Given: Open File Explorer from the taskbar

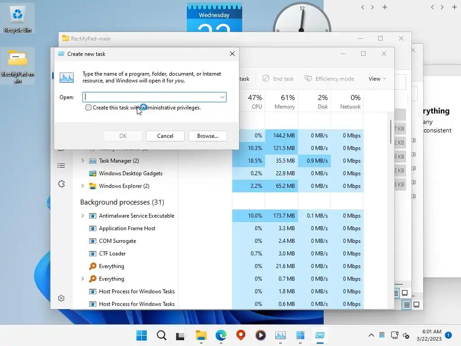Looking at the screenshot, I should coord(201,335).
